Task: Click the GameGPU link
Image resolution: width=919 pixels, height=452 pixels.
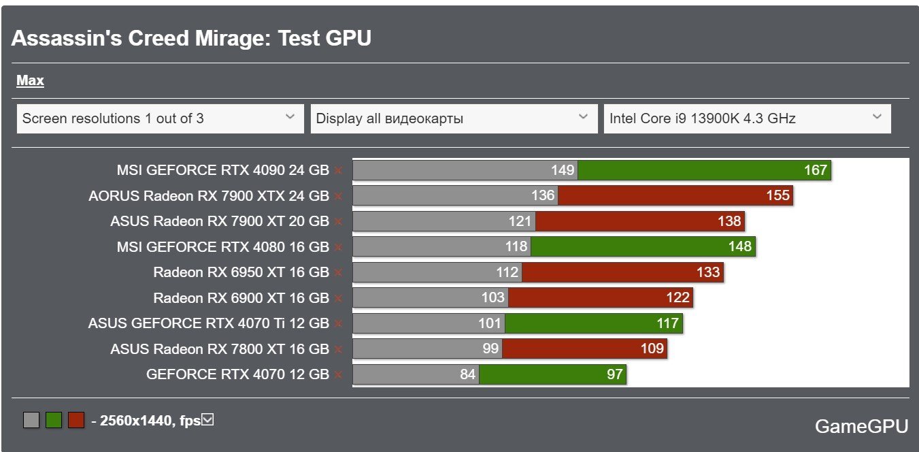Action: (861, 427)
